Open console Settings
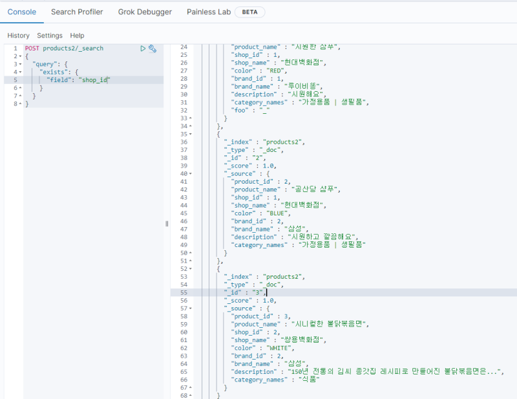This screenshot has width=517, height=399. click(50, 36)
